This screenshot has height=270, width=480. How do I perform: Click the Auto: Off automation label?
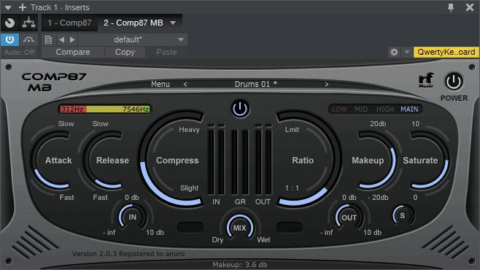point(19,53)
